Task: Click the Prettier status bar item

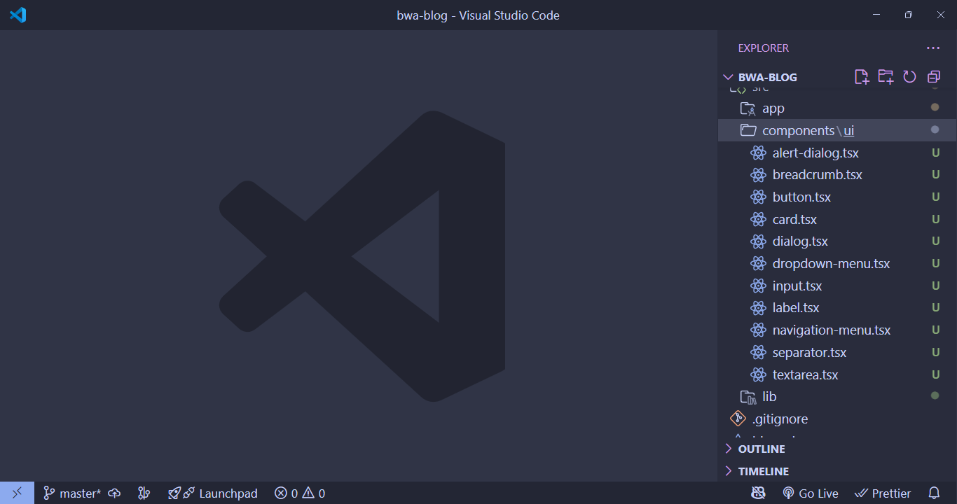Action: 883,493
